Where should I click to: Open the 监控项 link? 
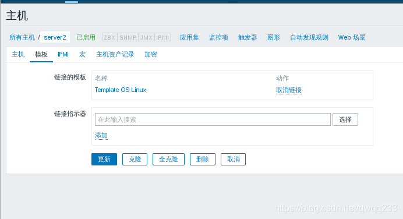pyautogui.click(x=218, y=37)
